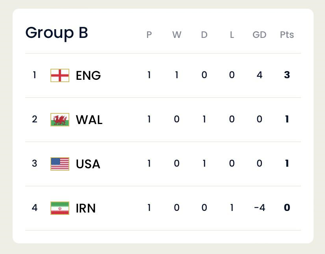Click the P column header

(x=149, y=35)
